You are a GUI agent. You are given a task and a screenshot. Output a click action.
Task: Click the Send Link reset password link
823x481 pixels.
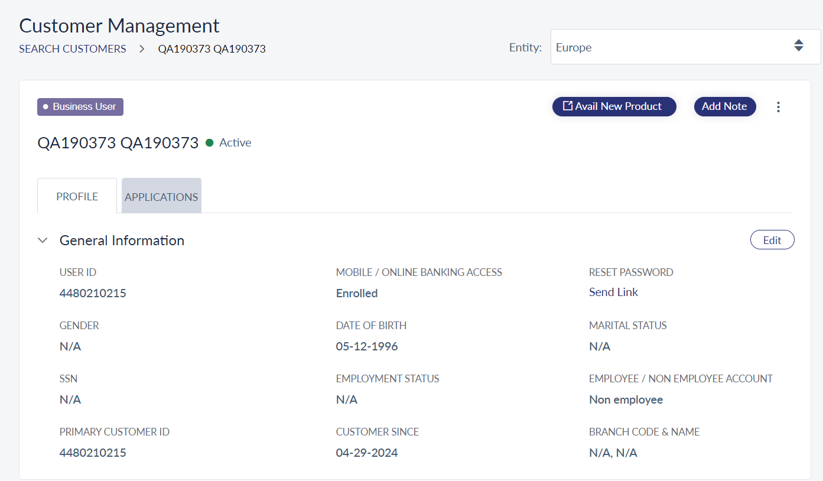coord(613,292)
